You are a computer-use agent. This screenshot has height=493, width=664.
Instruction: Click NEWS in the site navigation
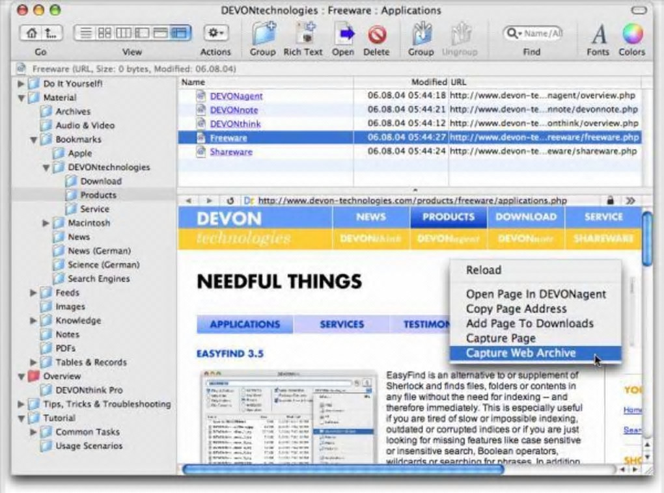tap(371, 217)
